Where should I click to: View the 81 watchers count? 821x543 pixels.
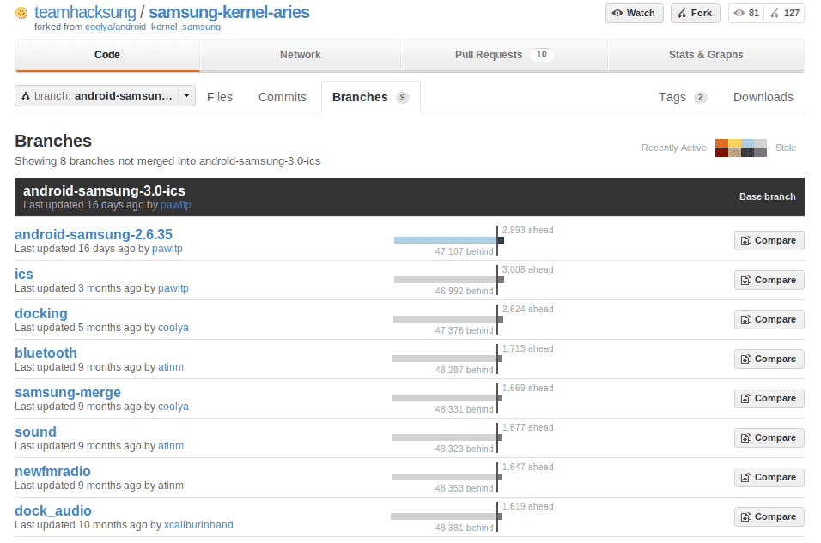pos(746,13)
